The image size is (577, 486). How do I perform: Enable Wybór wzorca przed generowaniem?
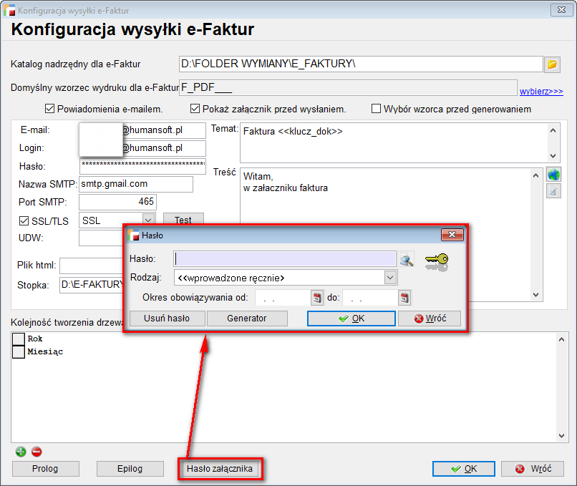pyautogui.click(x=376, y=109)
